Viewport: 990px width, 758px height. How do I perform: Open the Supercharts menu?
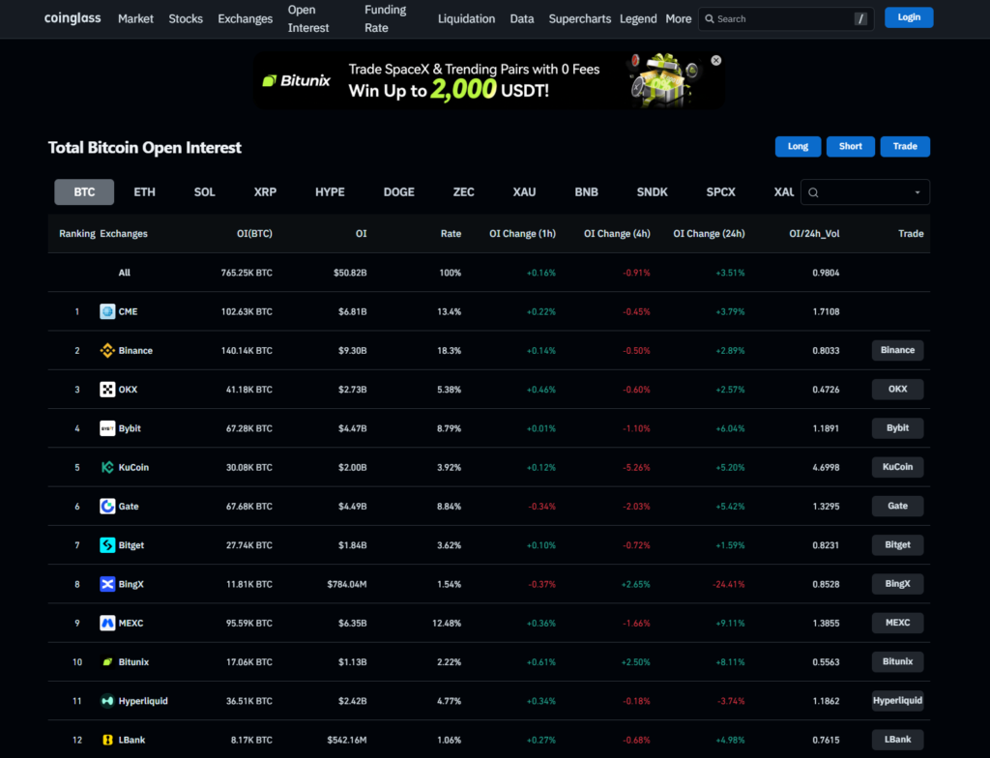pos(580,19)
